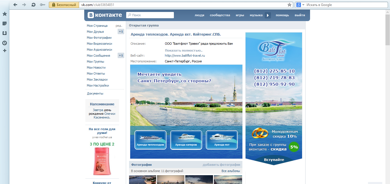390x184 pixels.
Task: Open notes icon in browser sidebar
Action: click(x=5, y=23)
